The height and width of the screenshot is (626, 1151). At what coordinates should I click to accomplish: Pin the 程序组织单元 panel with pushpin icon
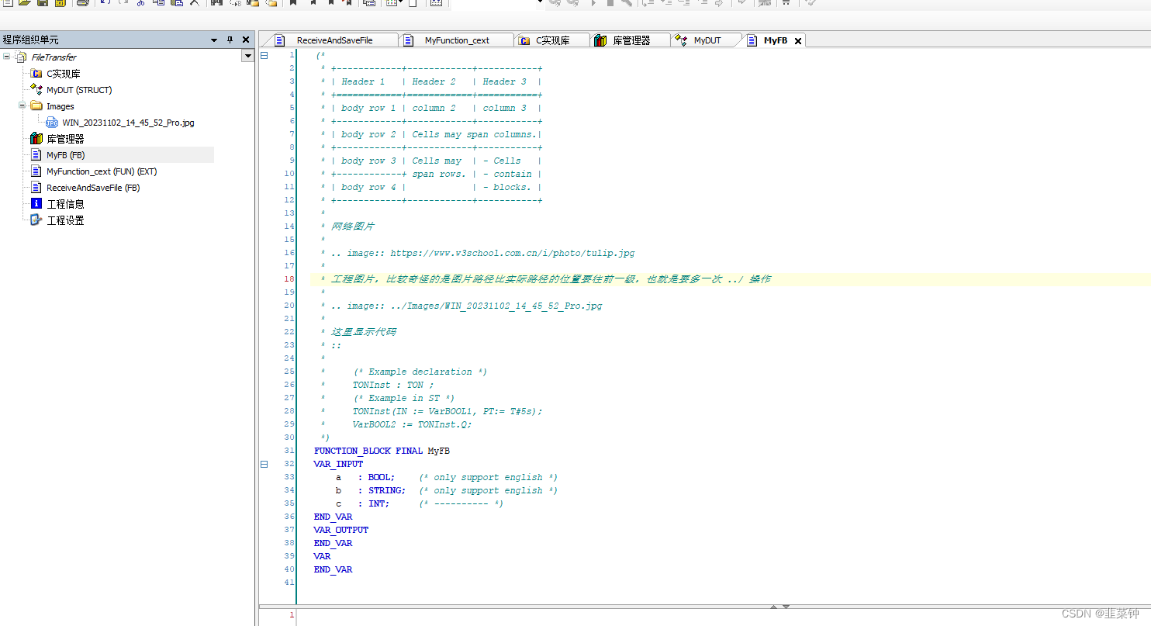click(x=230, y=40)
